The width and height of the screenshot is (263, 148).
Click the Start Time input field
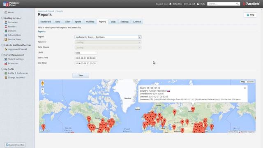pos(86,58)
